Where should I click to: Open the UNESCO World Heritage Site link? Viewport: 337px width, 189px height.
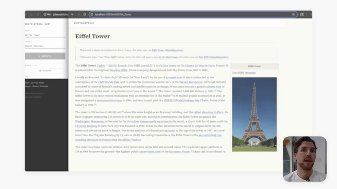click(x=181, y=100)
